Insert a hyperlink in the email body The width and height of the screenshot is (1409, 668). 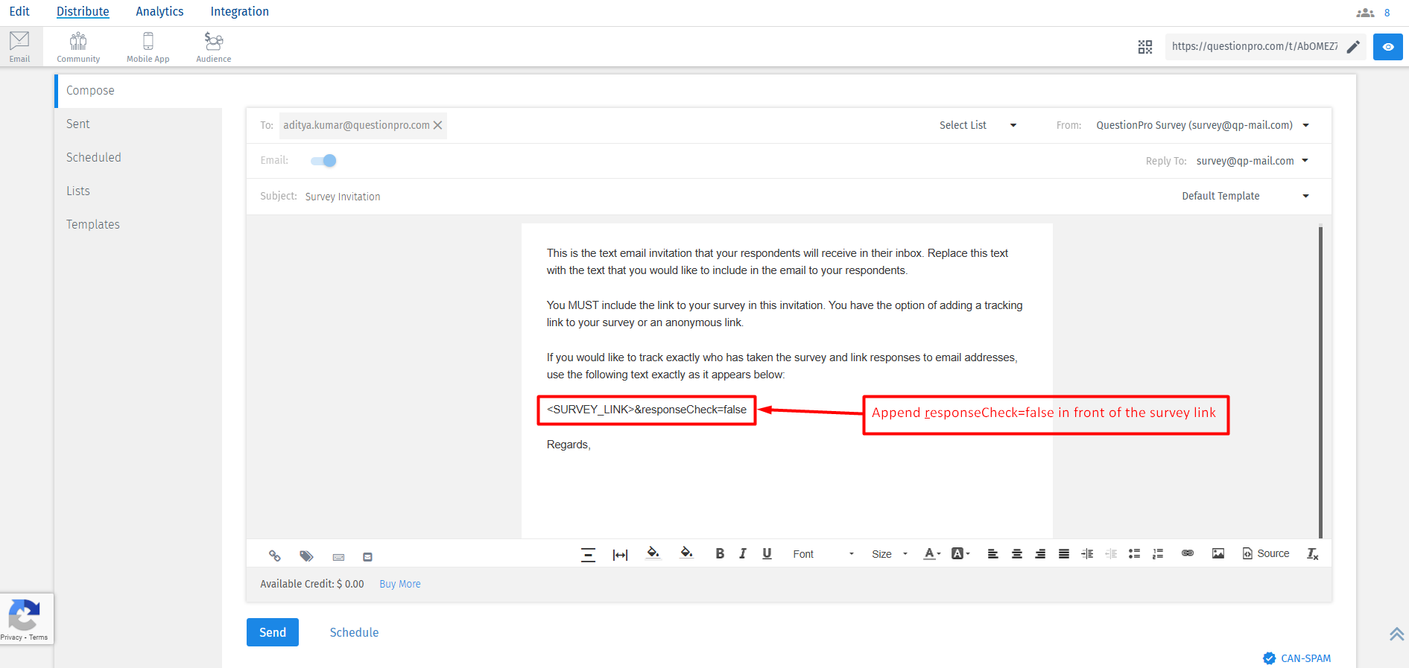[1188, 553]
